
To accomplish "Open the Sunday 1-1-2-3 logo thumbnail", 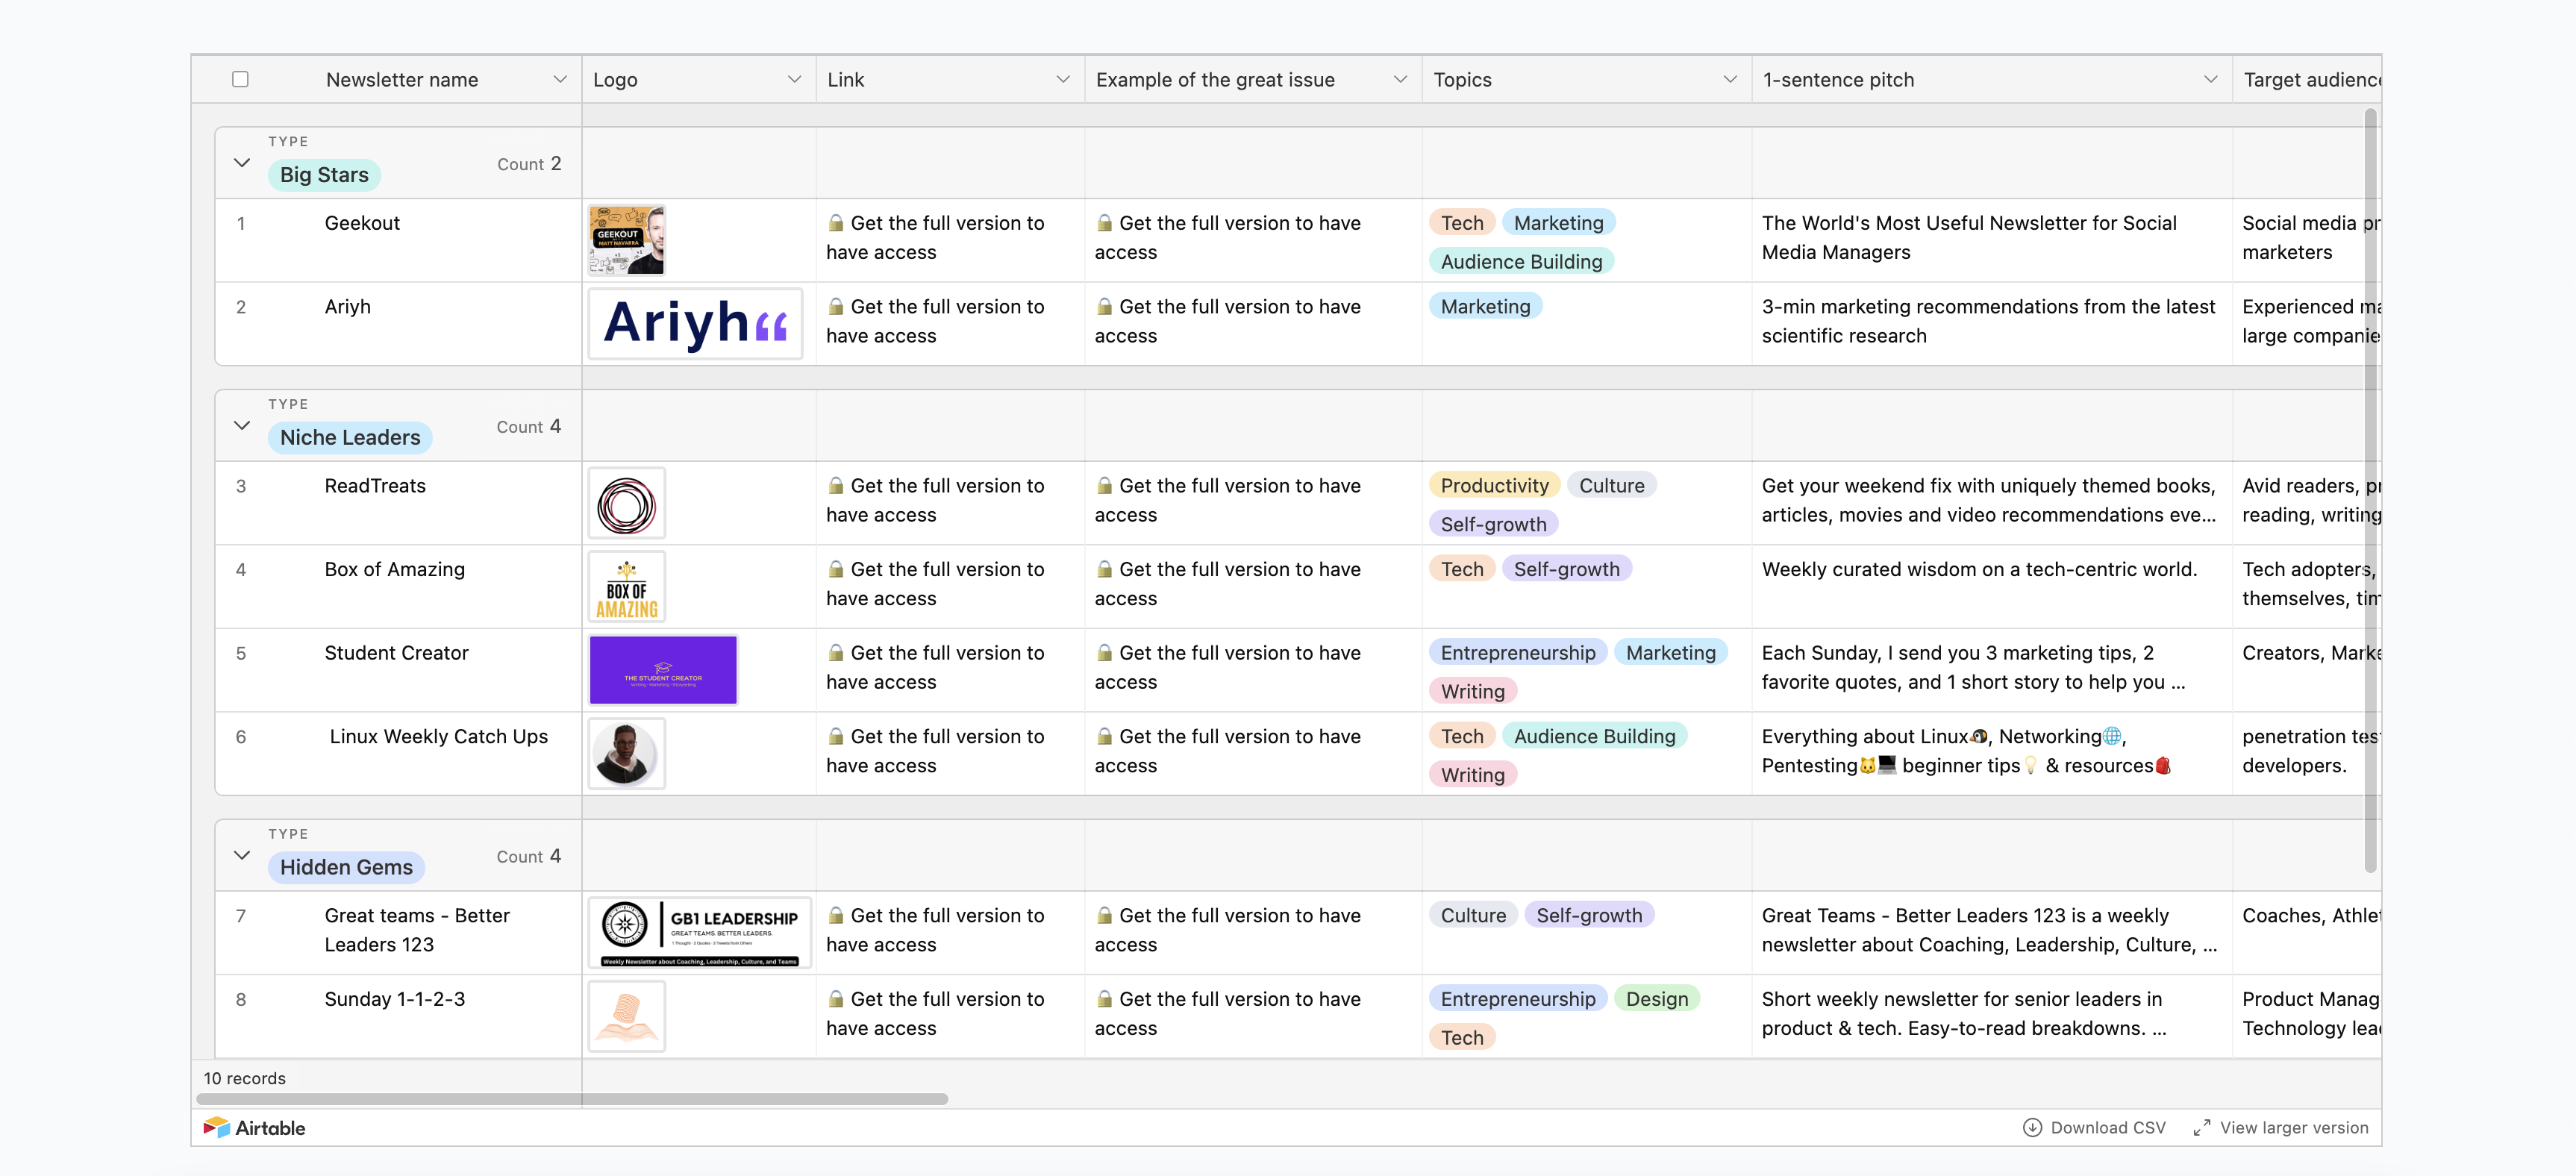I will (x=627, y=1016).
